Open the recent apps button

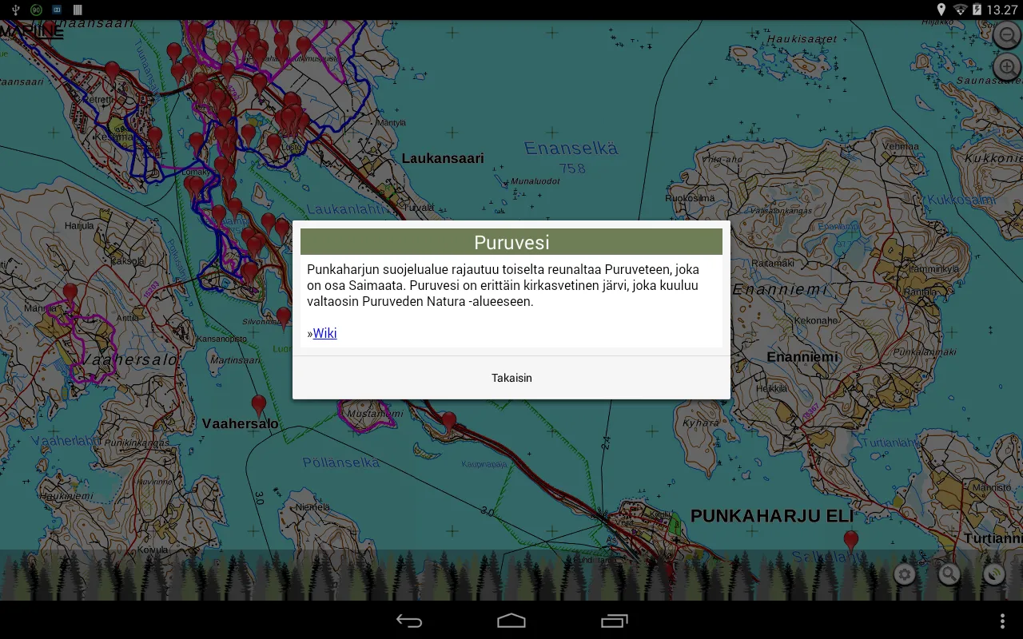(x=614, y=621)
